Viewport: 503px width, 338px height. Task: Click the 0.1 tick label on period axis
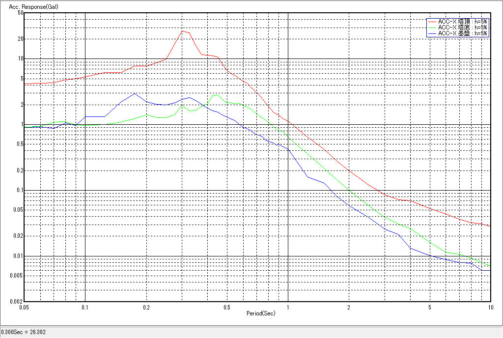[85, 307]
